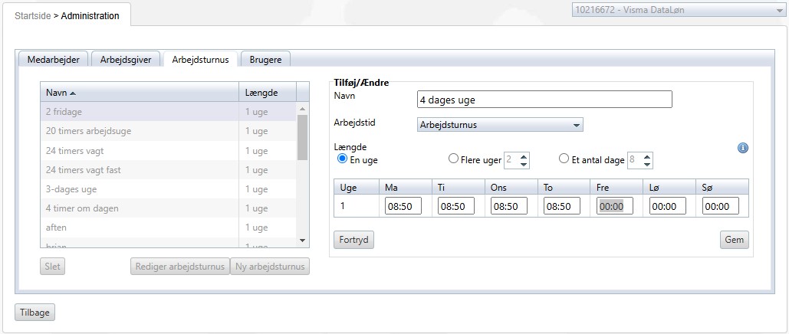Click the Fortryd button

pos(354,240)
